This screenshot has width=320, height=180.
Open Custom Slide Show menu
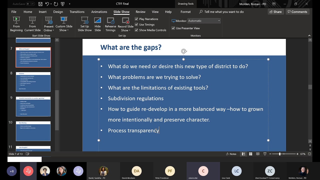coord(64,24)
